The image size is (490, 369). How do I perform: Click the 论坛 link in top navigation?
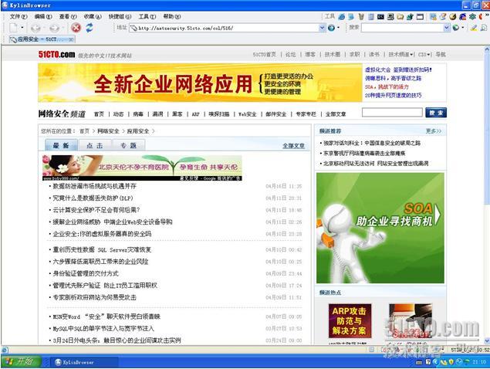tap(290, 54)
